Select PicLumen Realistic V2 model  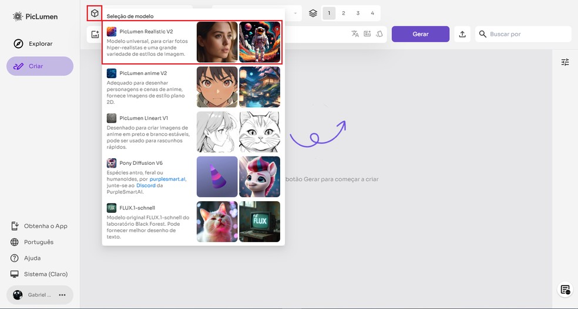pyautogui.click(x=192, y=43)
